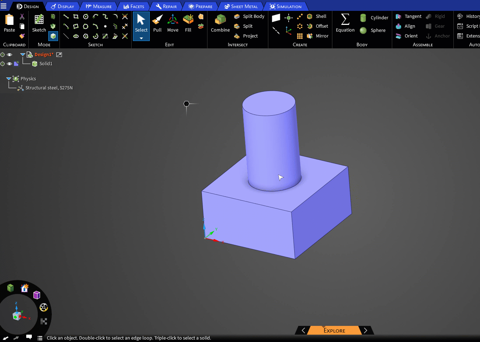This screenshot has width=480, height=342.
Task: Activate the Move tool
Action: point(172,24)
